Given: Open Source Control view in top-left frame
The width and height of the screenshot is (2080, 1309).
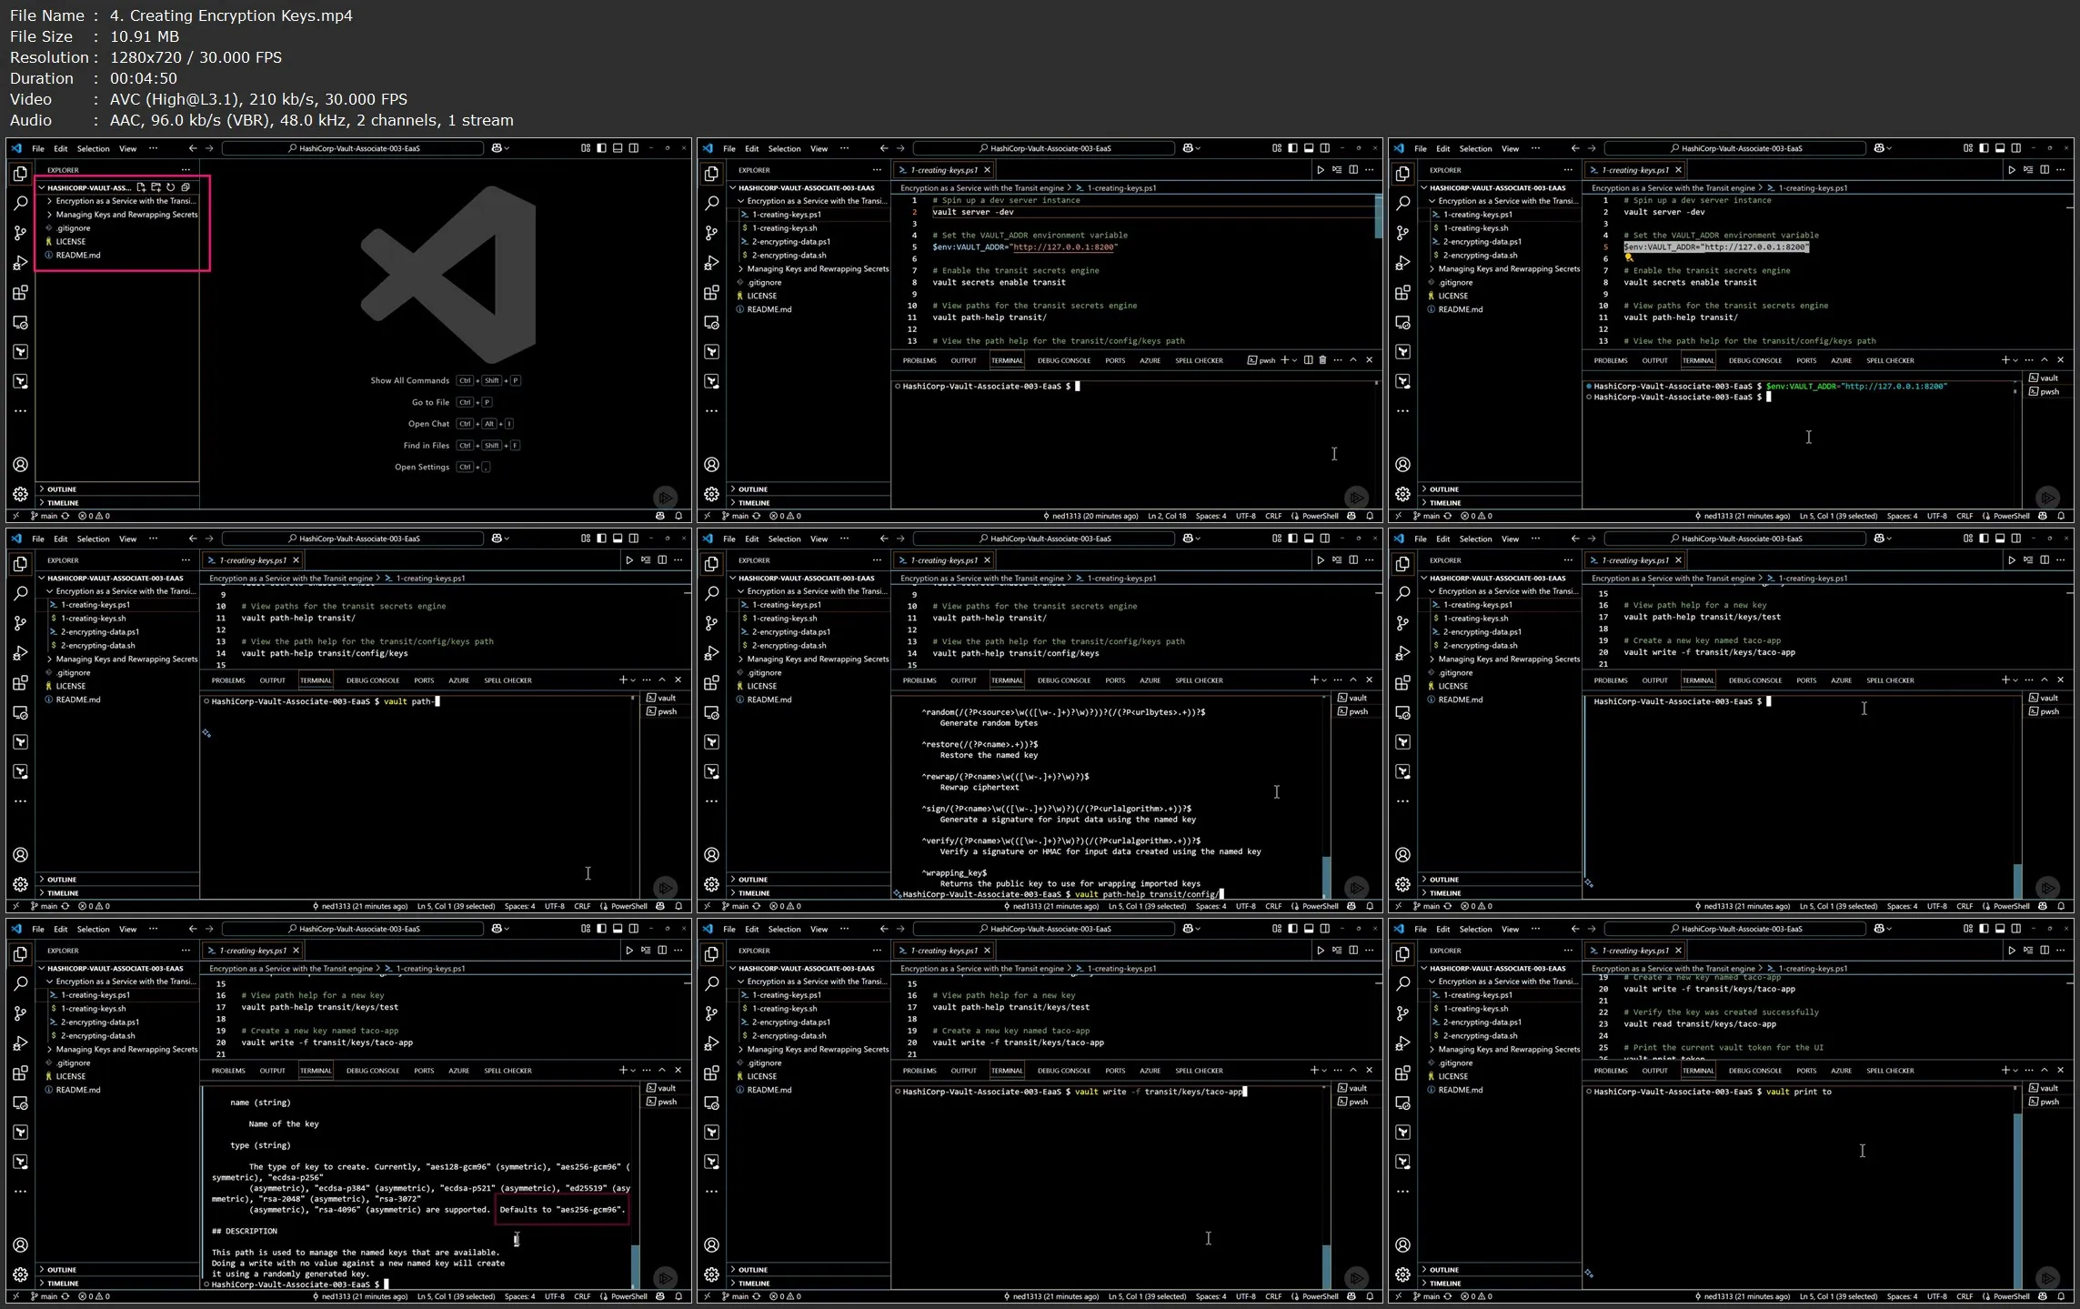Looking at the screenshot, I should (20, 233).
